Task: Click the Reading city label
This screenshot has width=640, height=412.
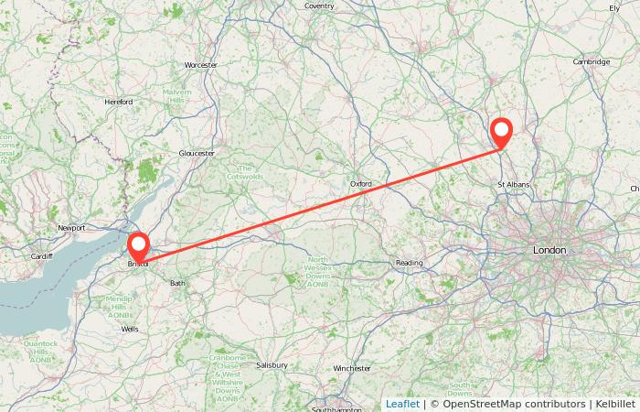Action: pos(409,264)
